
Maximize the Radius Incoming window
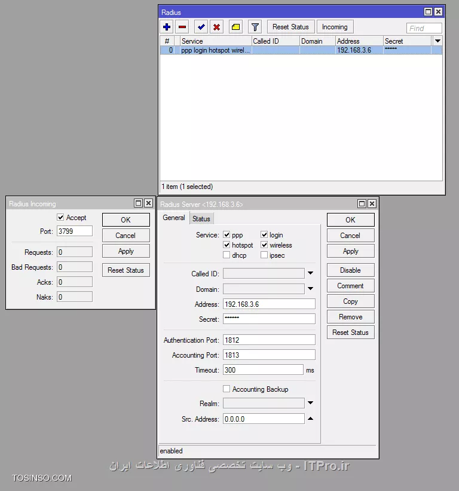138,203
